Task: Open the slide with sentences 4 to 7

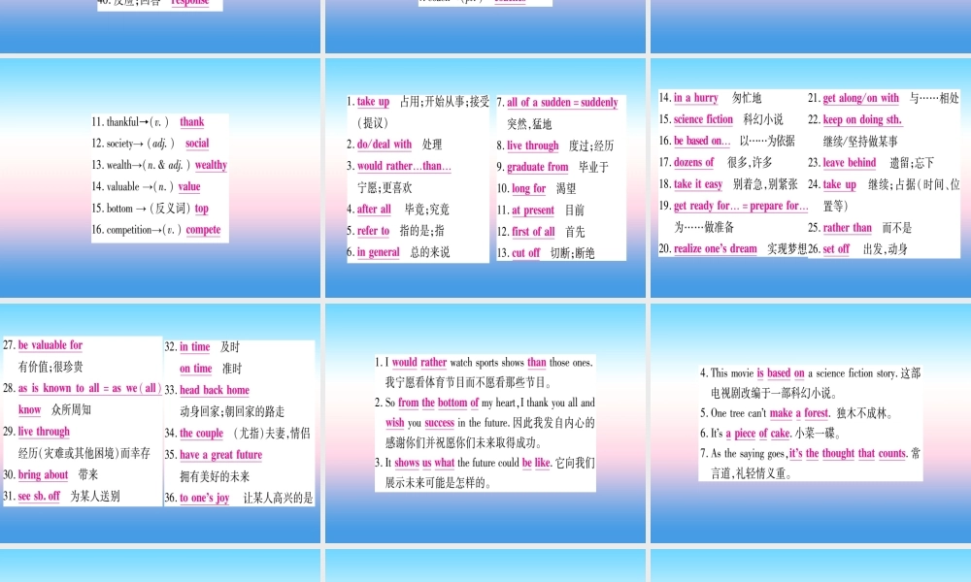Action: [811, 423]
